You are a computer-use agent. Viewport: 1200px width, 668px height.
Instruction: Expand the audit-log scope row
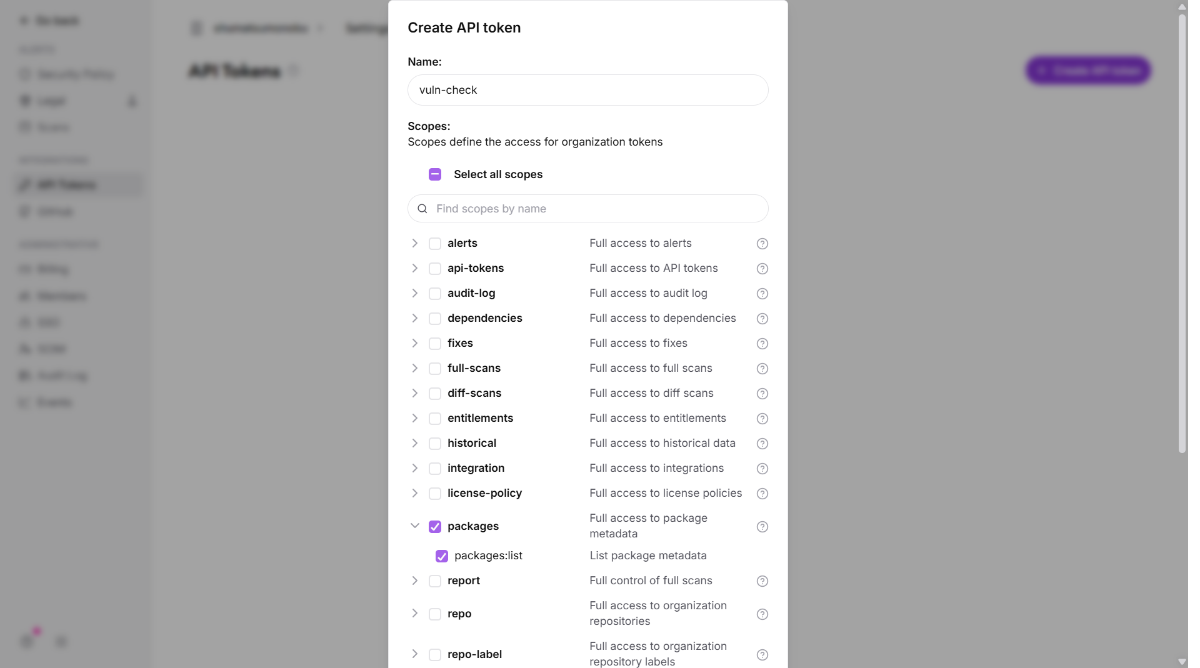(414, 293)
